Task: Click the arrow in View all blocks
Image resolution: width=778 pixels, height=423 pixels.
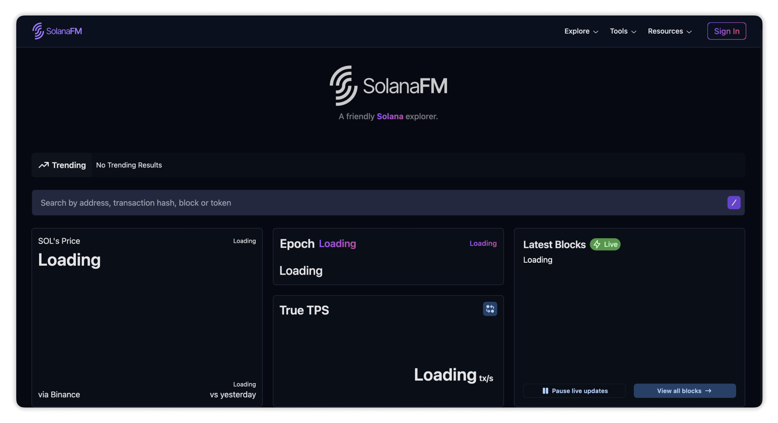Action: (708, 391)
